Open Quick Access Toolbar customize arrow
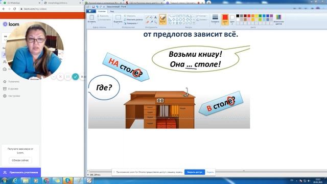This screenshot has width=327, height=184. pyautogui.click(x=104, y=7)
